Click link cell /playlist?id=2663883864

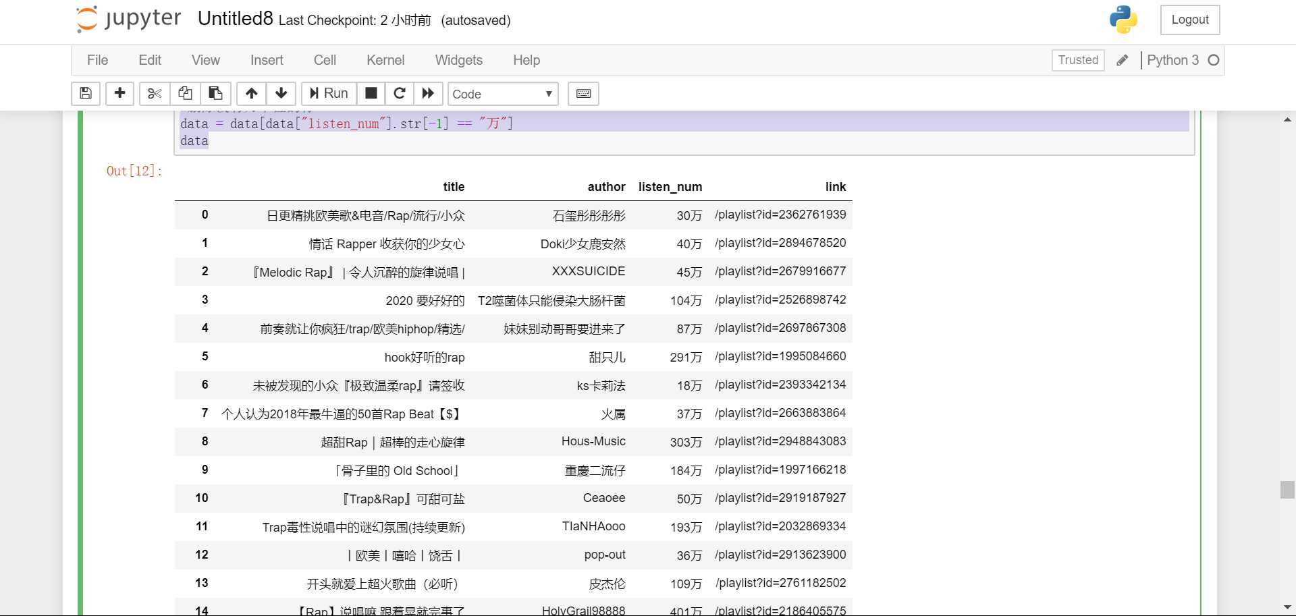click(x=780, y=413)
